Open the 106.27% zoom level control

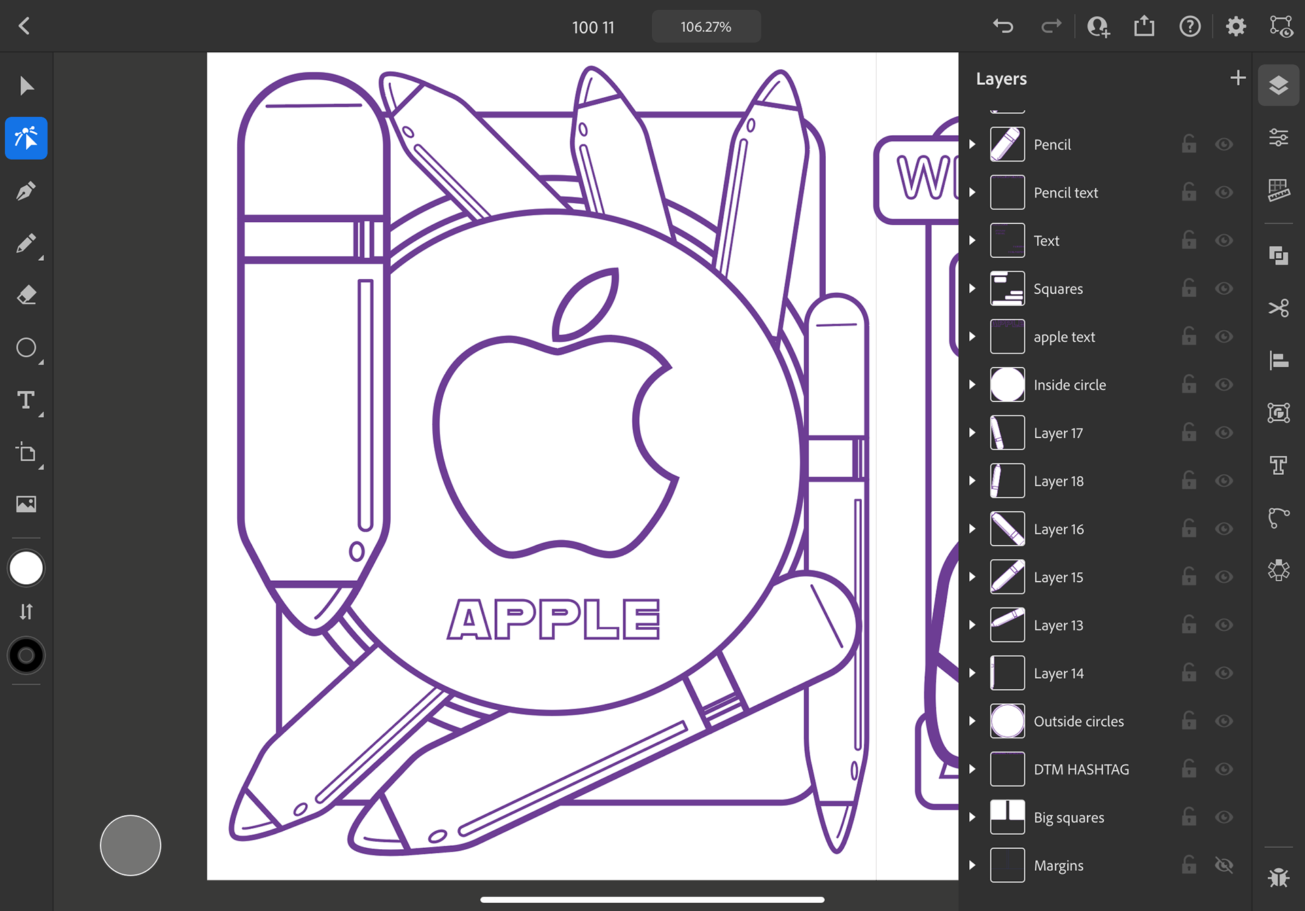[x=706, y=26]
